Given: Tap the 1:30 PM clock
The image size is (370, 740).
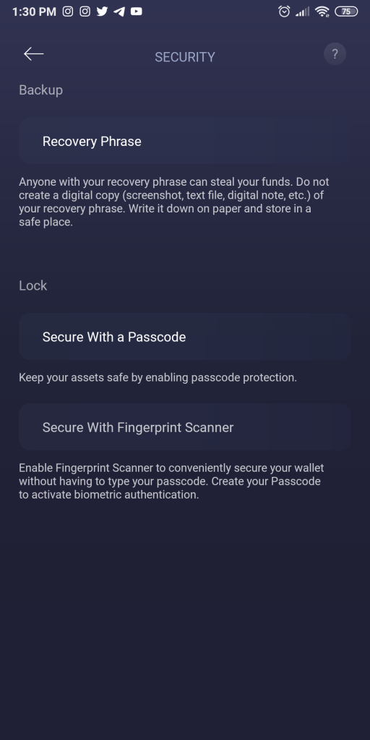Looking at the screenshot, I should click(34, 12).
